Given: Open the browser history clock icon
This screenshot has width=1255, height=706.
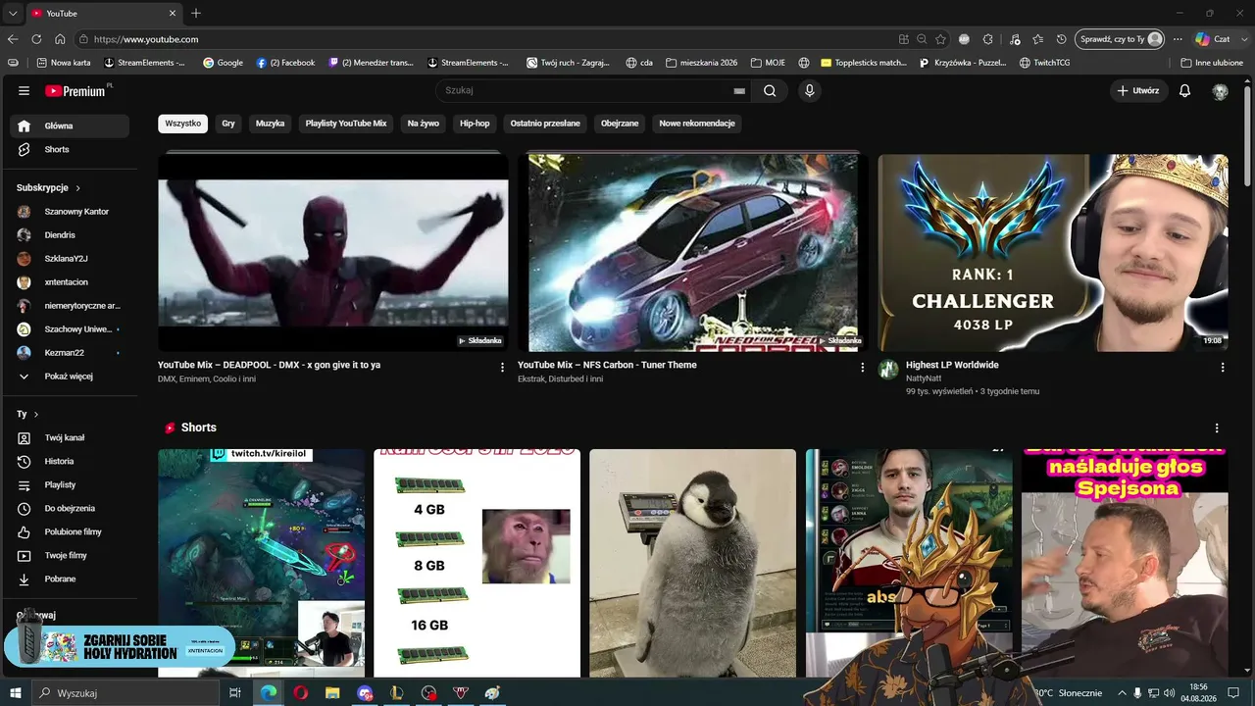Looking at the screenshot, I should 1061,39.
